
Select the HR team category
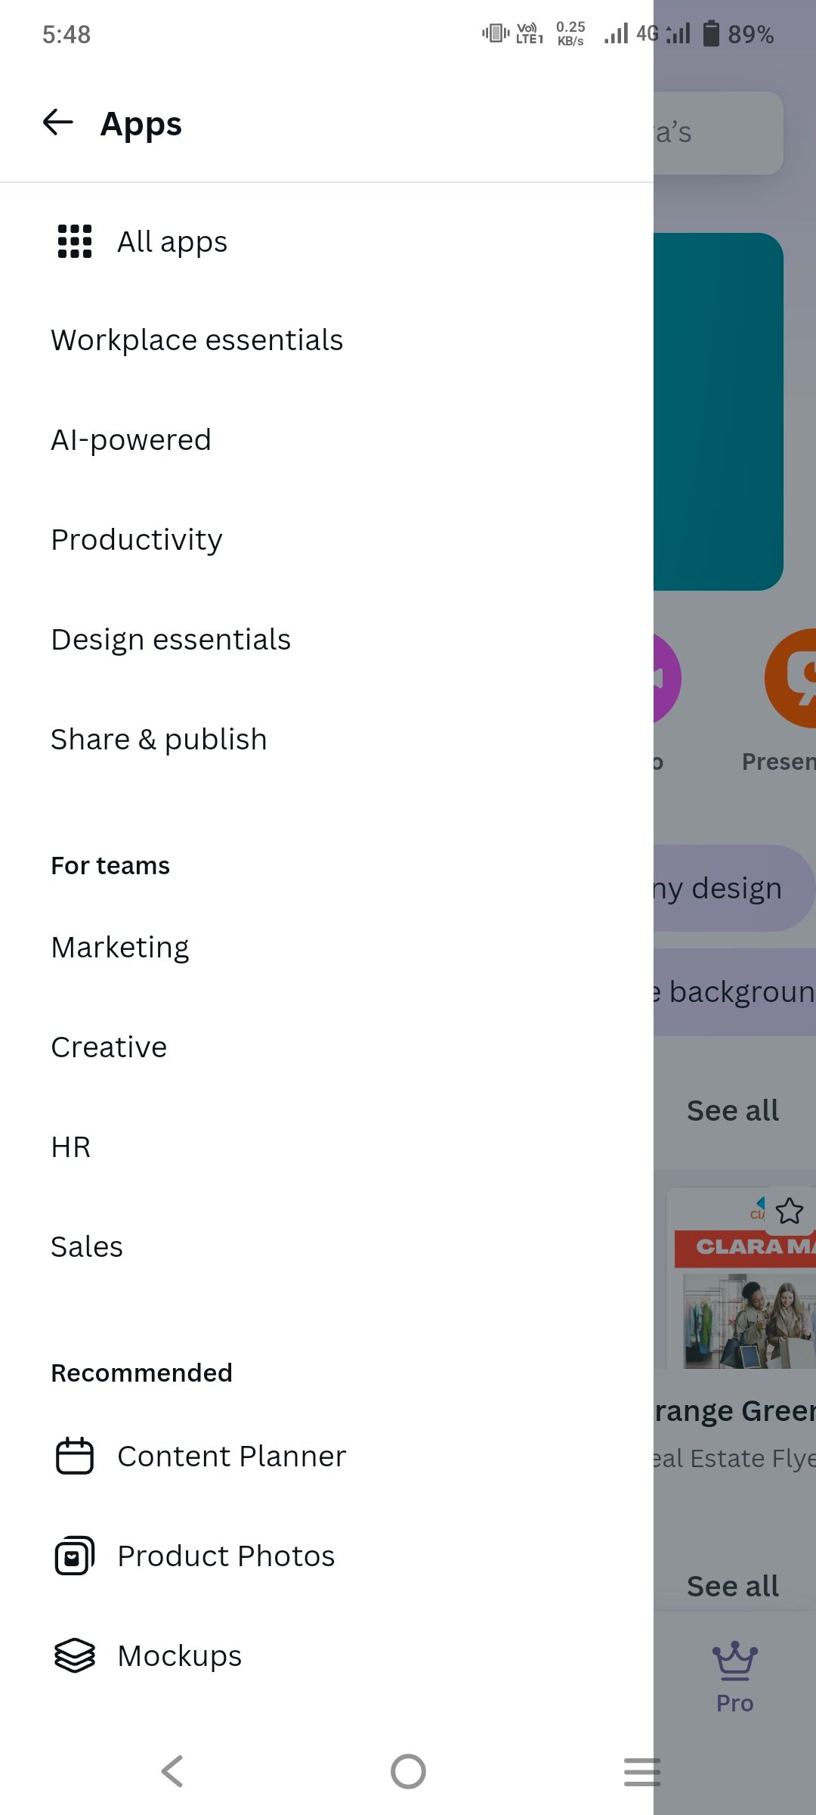tap(71, 1147)
